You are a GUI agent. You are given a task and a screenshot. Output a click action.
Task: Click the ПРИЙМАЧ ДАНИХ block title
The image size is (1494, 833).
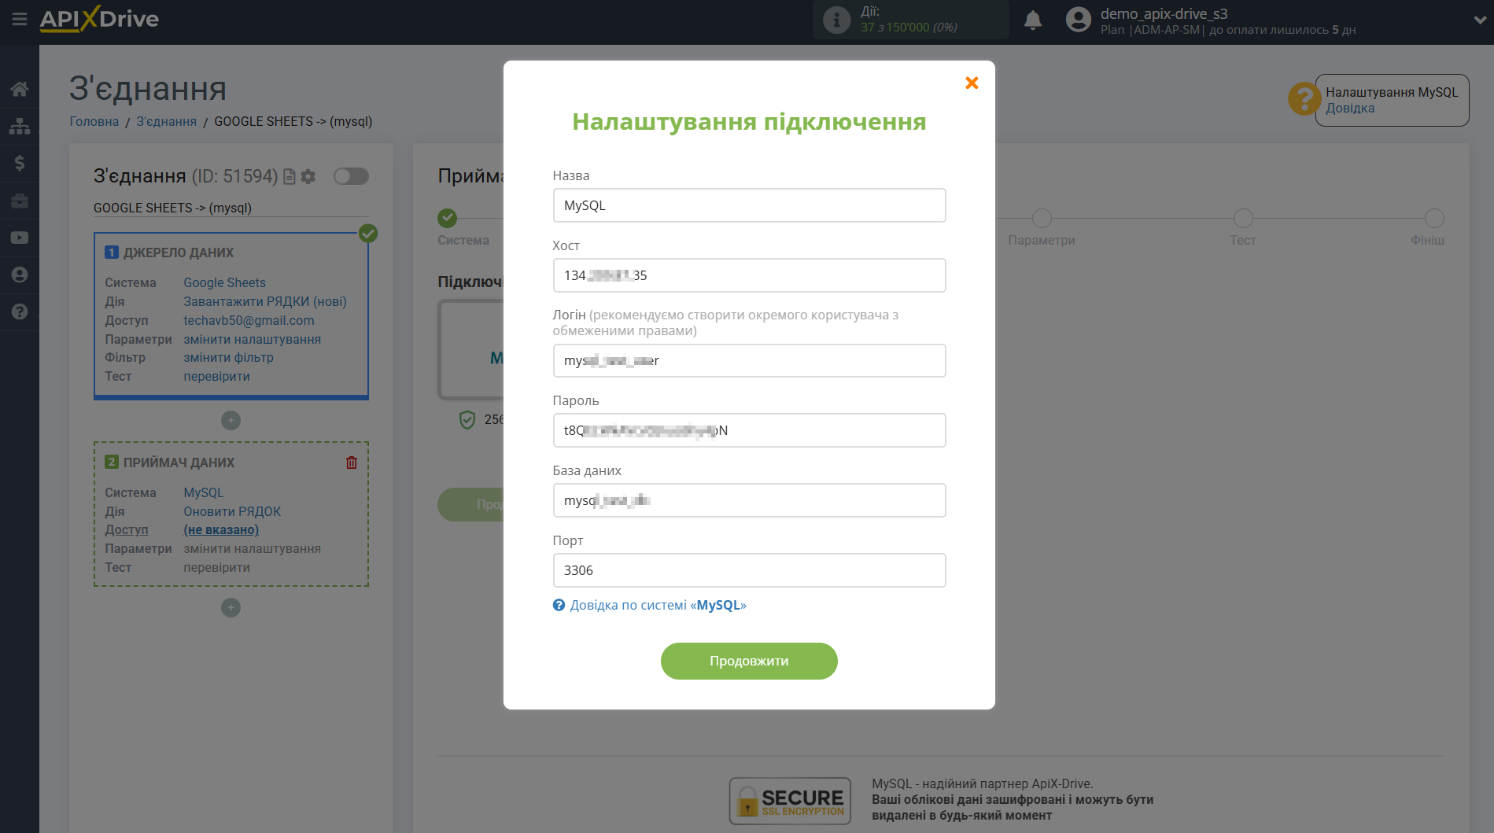(x=179, y=463)
